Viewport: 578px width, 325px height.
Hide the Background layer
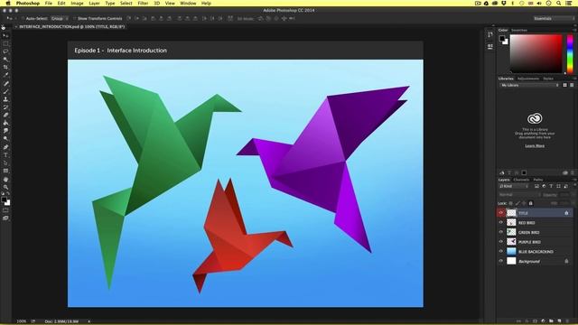coord(500,261)
